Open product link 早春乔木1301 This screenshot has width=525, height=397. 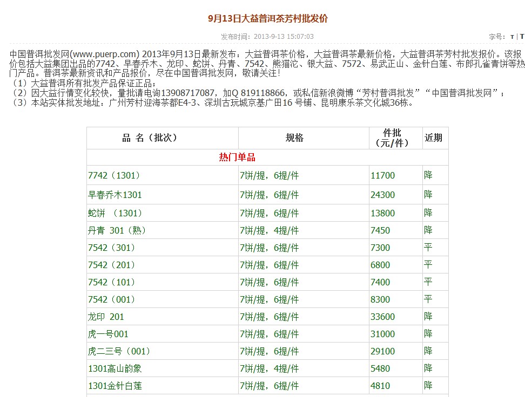coord(115,195)
